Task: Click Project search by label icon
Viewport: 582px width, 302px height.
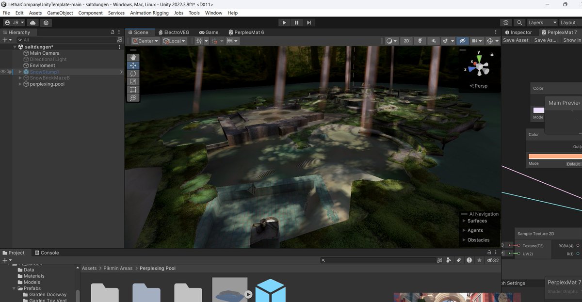Action: point(458,260)
